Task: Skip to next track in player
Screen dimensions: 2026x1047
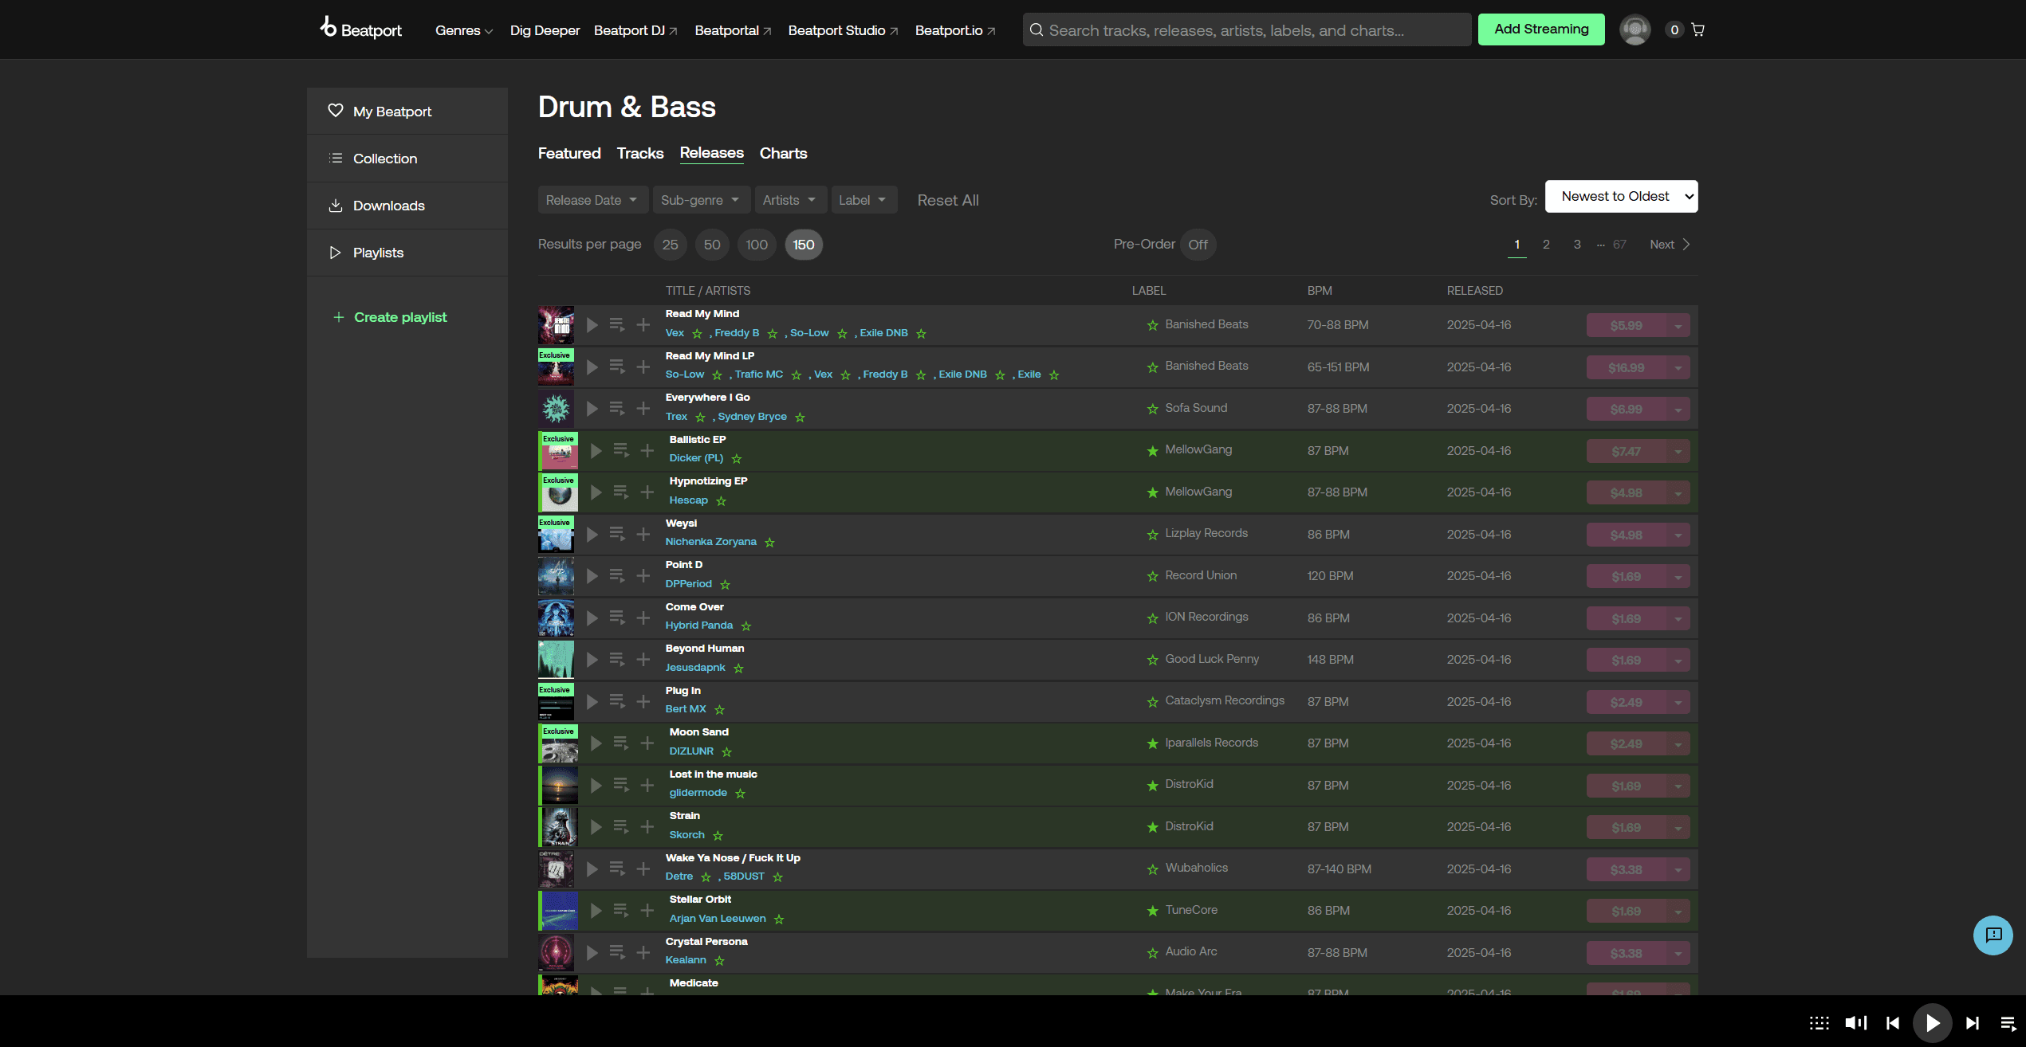Action: 1973,1023
